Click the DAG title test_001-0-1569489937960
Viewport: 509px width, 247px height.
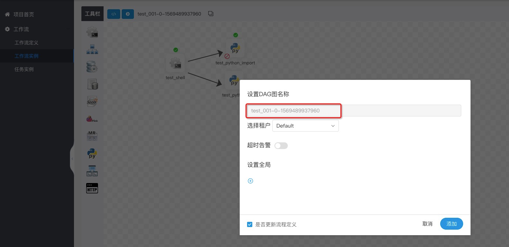tap(169, 14)
